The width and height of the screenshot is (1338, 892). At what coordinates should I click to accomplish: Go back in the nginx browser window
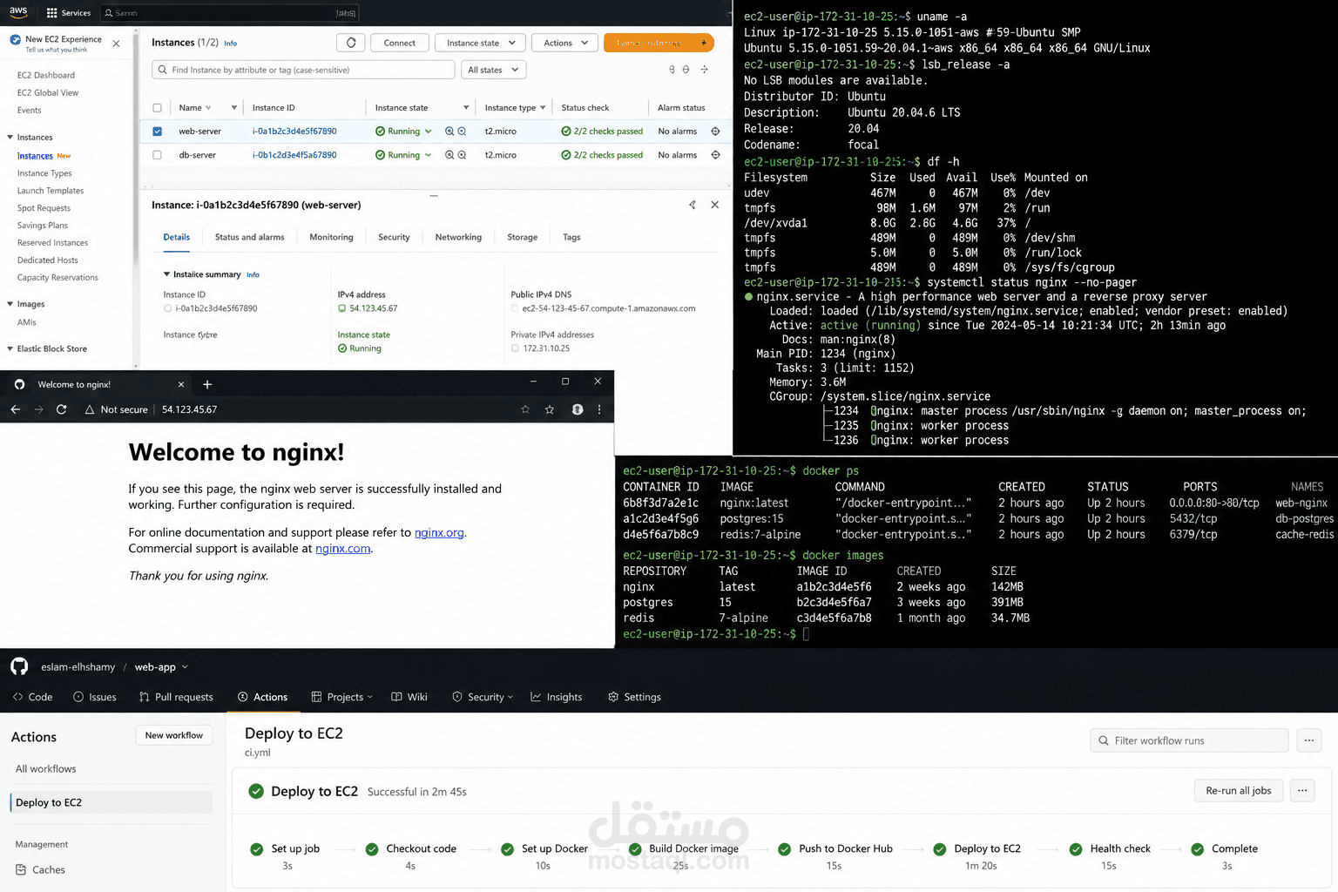coord(16,409)
